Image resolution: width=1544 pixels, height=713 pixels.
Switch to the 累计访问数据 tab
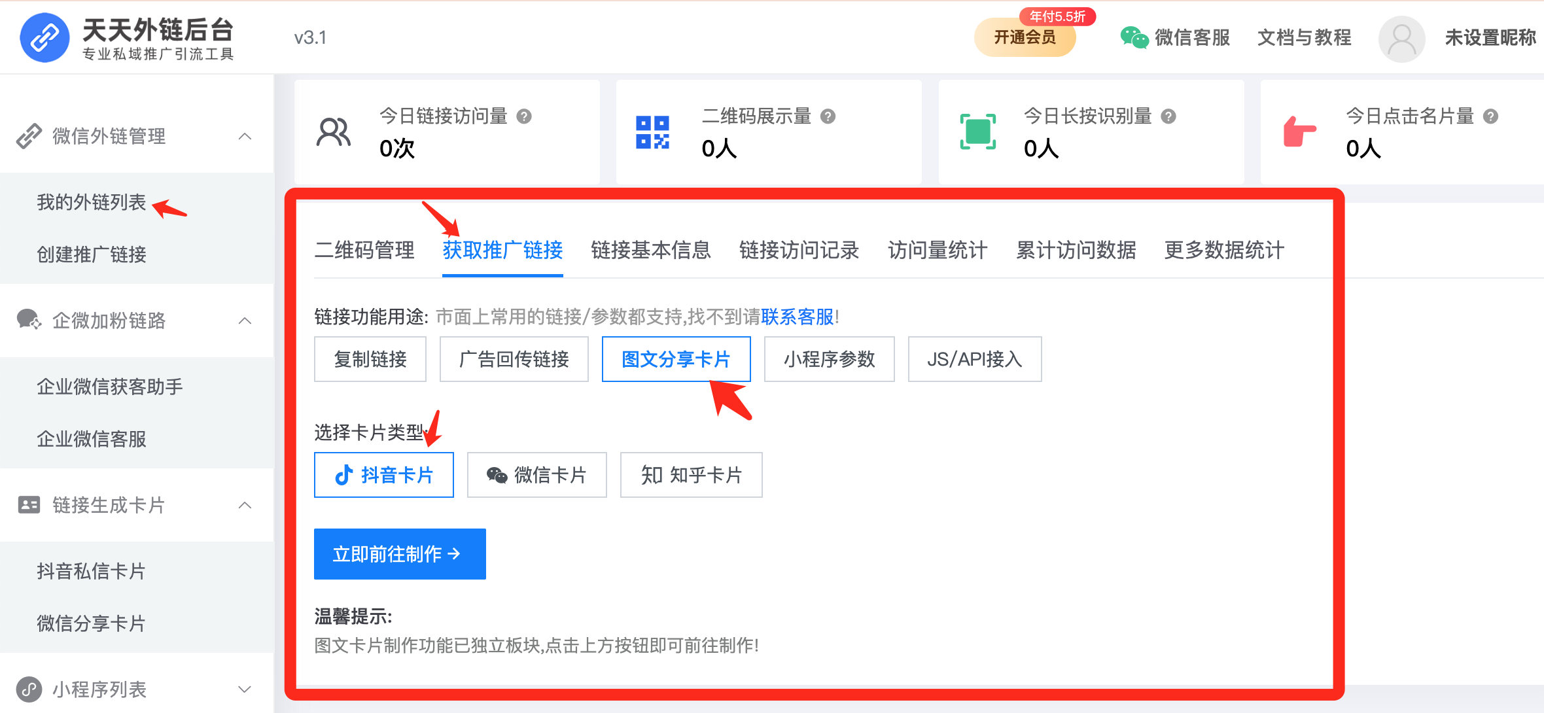(x=1076, y=250)
